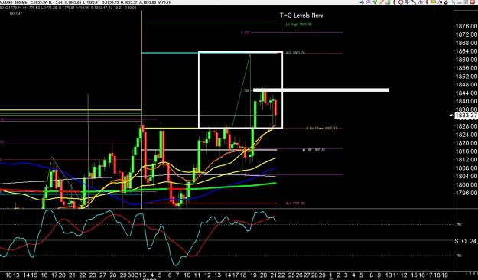This screenshot has width=478, height=280.
Task: Click the 'BF 1816.61' level label
Action: click(316, 150)
